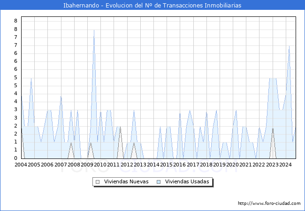Screen dimensions: 305x211
Task: Click the 2013 x-axis label
Action: 140,165
